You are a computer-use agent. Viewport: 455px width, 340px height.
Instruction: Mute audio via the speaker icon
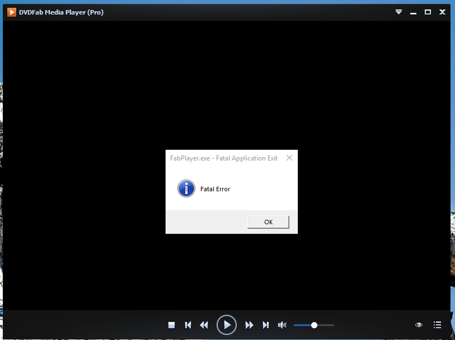click(x=282, y=325)
